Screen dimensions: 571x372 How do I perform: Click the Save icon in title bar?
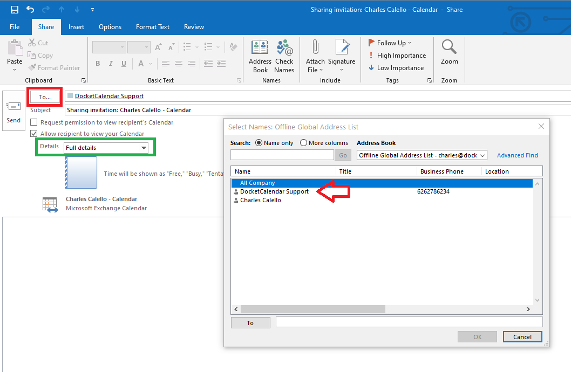[x=15, y=10]
